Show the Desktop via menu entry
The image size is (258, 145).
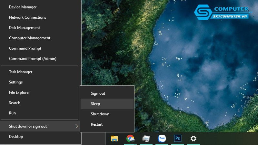[16, 137]
